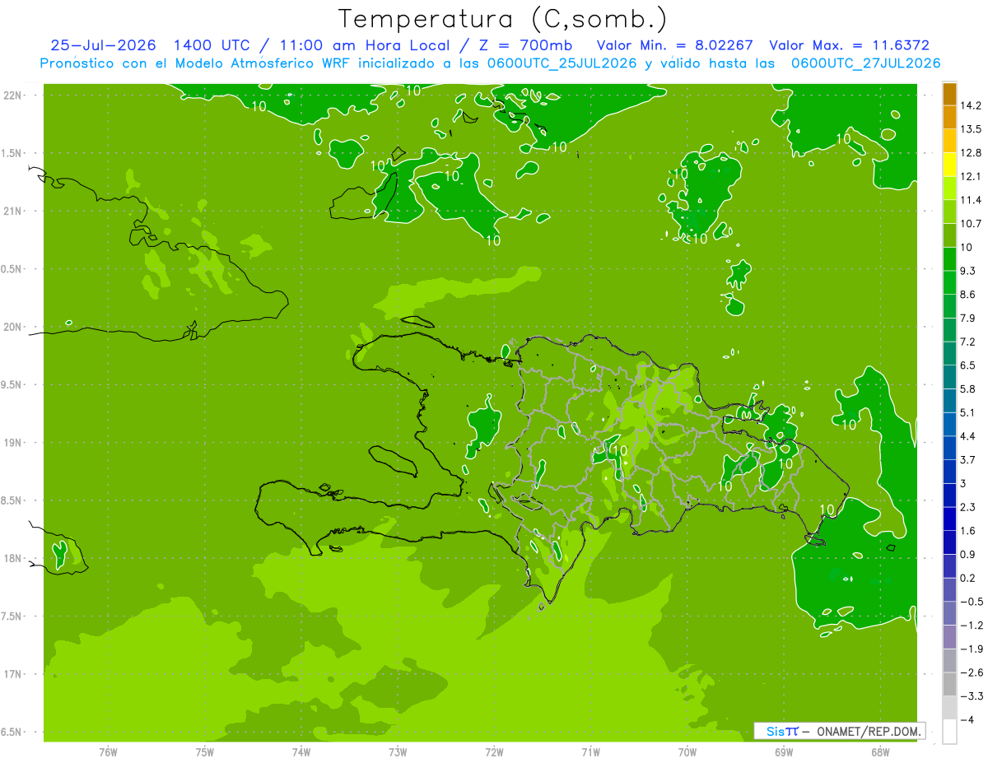Click the "72W" longitude label
This screenshot has width=988, height=763.
[x=494, y=751]
